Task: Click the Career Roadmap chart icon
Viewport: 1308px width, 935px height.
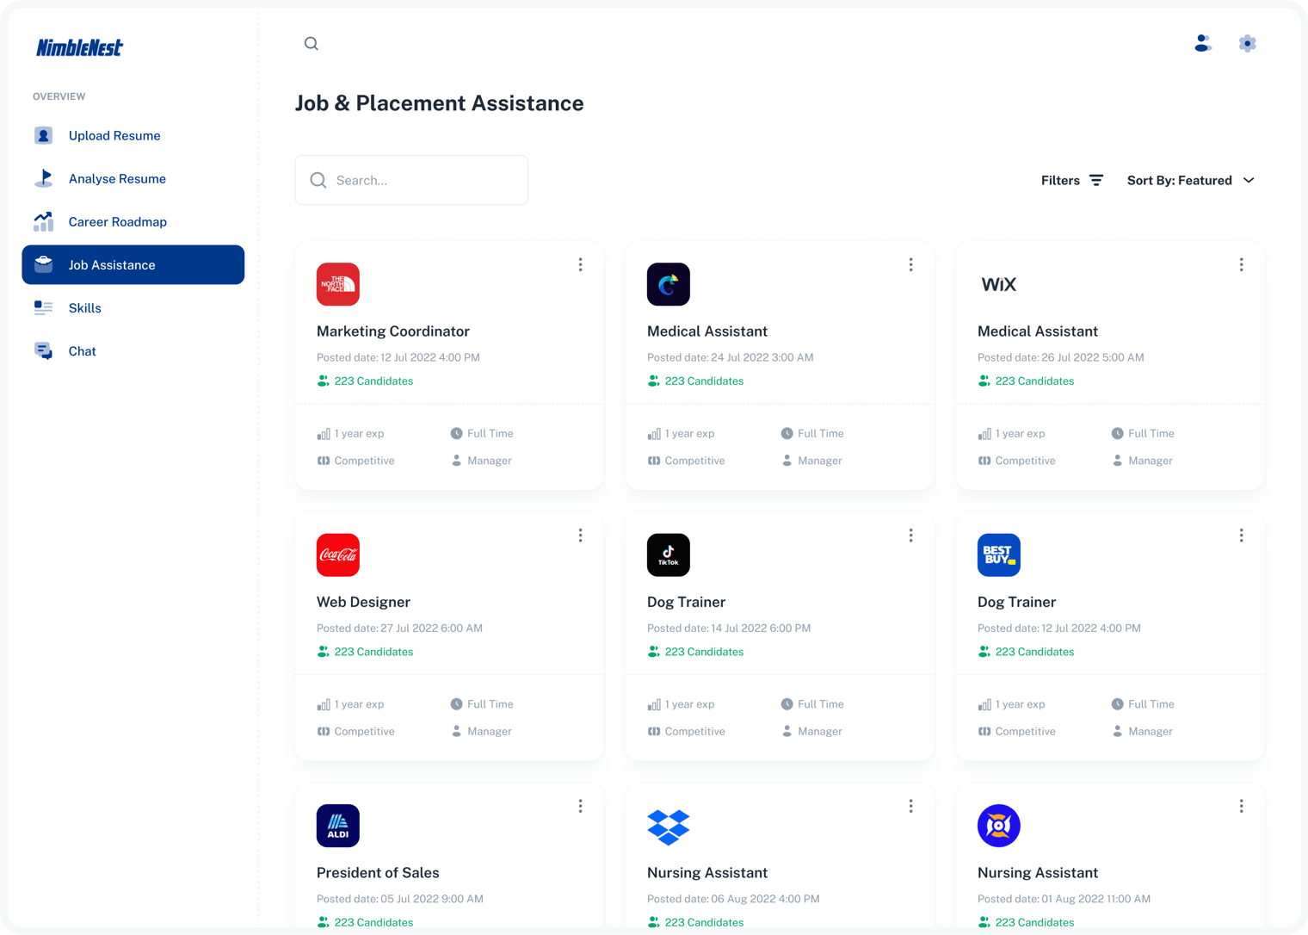Action: click(43, 221)
